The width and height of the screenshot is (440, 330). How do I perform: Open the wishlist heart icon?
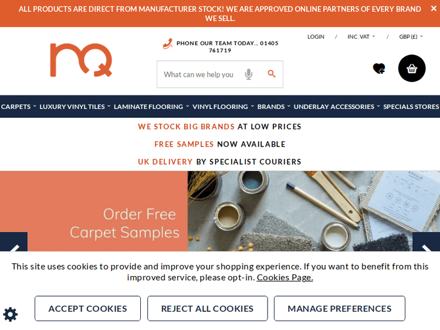click(x=379, y=69)
